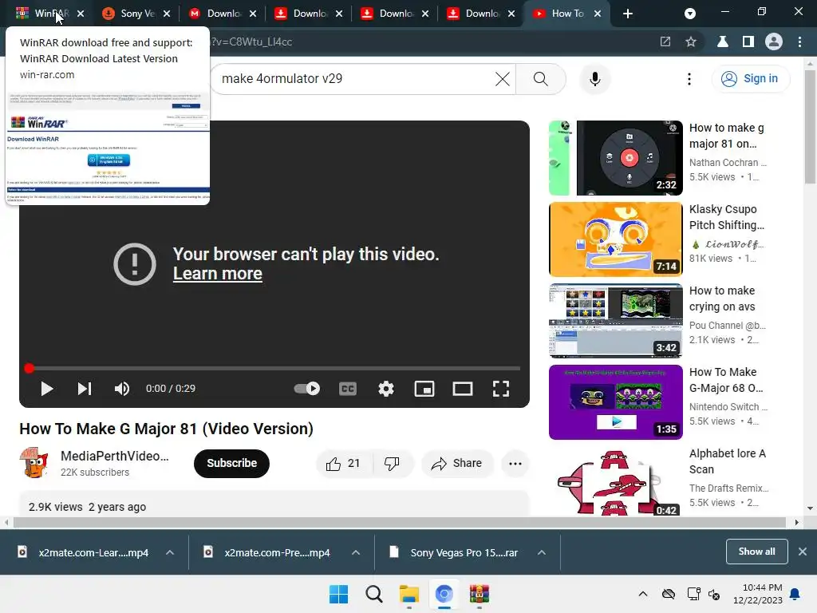The width and height of the screenshot is (817, 613).
Task: Click the horizontal page scrollbar
Action: click(400, 522)
